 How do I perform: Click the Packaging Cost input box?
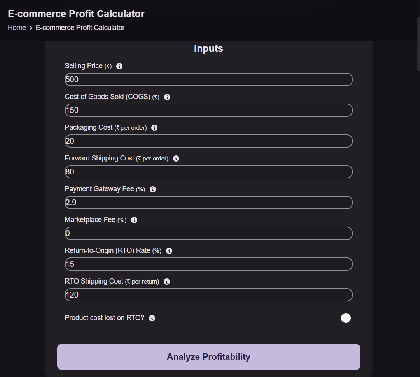click(209, 141)
